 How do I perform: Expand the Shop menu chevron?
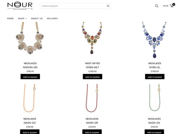[x=26, y=19]
